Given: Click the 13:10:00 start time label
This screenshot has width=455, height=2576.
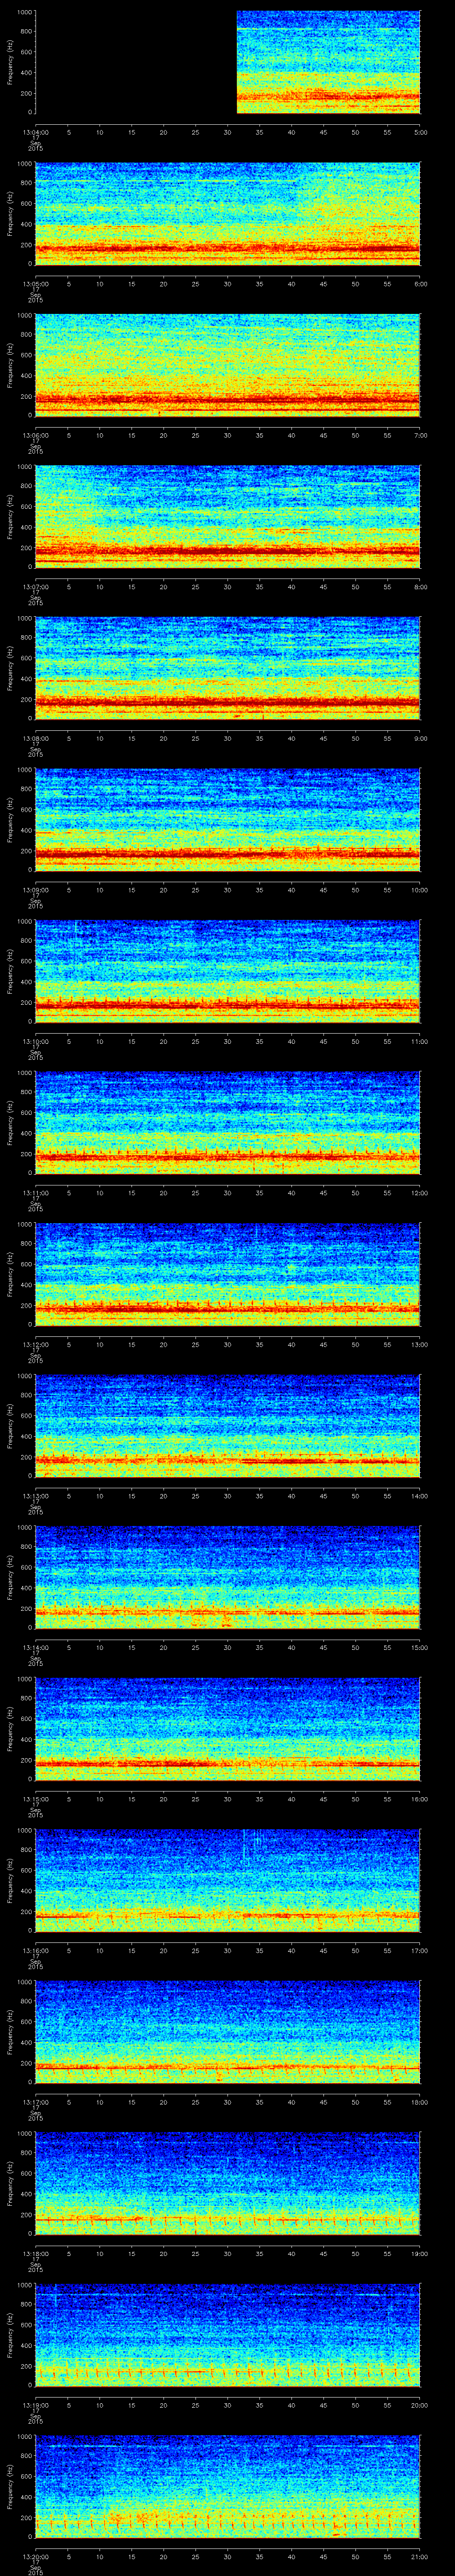Looking at the screenshot, I should tap(35, 1041).
